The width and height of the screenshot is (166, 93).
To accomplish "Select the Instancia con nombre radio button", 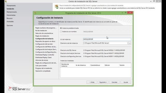I will (61, 32).
